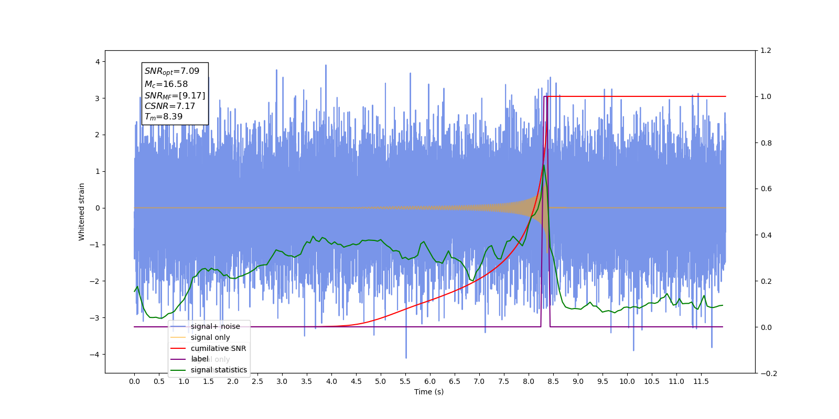Click the left y-axis tick label −4
The width and height of the screenshot is (839, 419).
[x=95, y=355]
